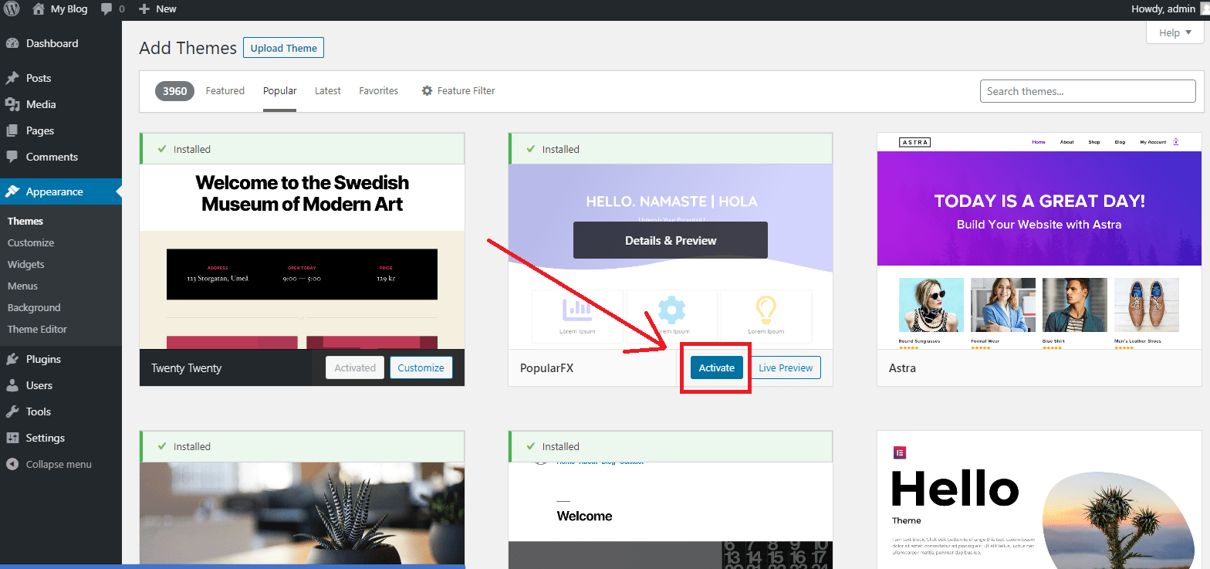1210x569 pixels.
Task: Click the 3960 theme count badge
Action: pos(175,91)
